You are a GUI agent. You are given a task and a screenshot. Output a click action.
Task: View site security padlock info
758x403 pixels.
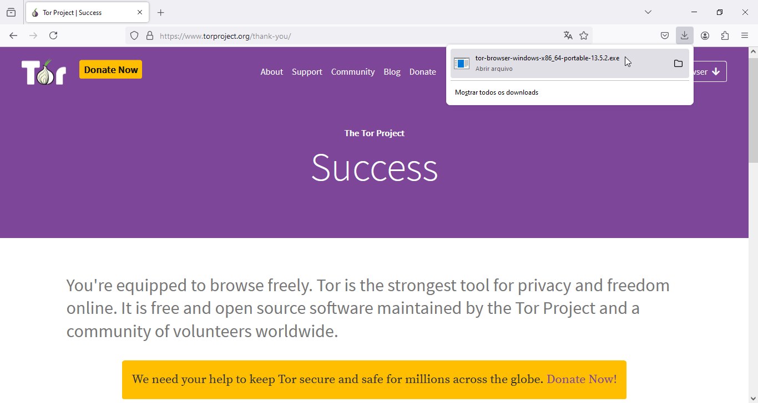150,36
